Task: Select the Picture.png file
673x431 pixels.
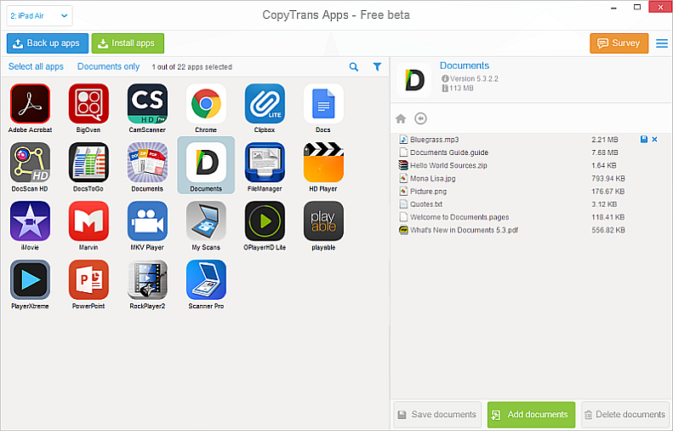Action: tap(530, 191)
